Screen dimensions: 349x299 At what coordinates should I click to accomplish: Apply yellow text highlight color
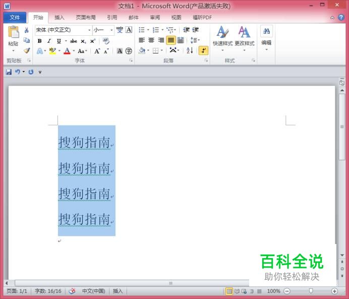tap(52, 51)
